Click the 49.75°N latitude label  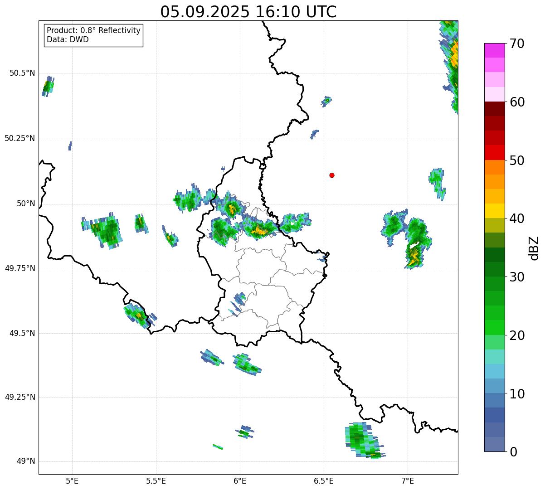pos(19,268)
